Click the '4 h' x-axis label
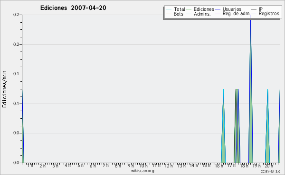The image size is (285, 175). click(67, 166)
